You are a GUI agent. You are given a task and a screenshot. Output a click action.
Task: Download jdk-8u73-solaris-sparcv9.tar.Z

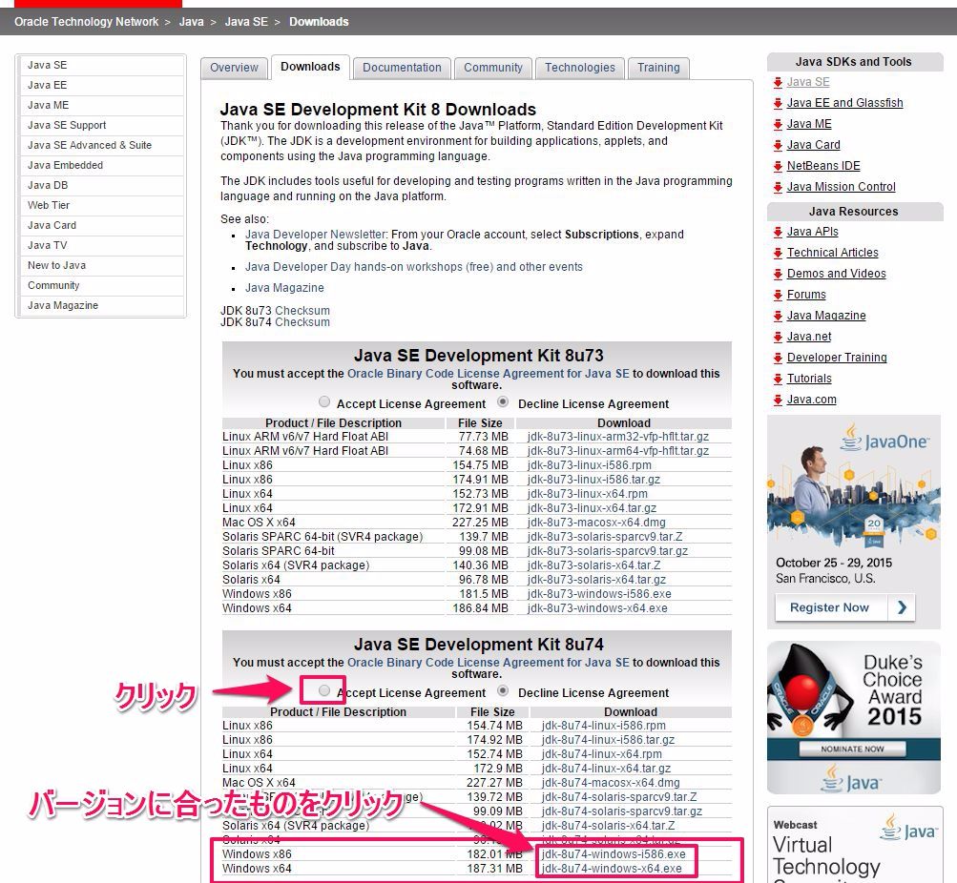tap(605, 537)
